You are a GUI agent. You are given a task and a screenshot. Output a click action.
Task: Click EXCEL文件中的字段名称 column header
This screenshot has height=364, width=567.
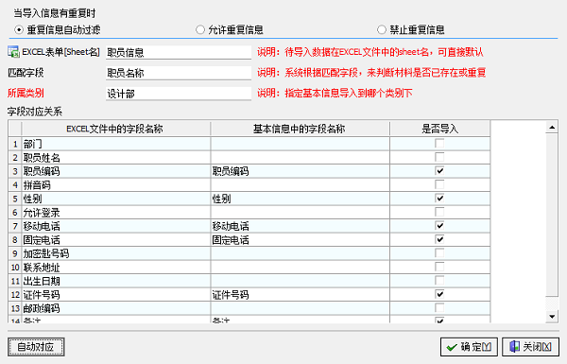tap(115, 129)
